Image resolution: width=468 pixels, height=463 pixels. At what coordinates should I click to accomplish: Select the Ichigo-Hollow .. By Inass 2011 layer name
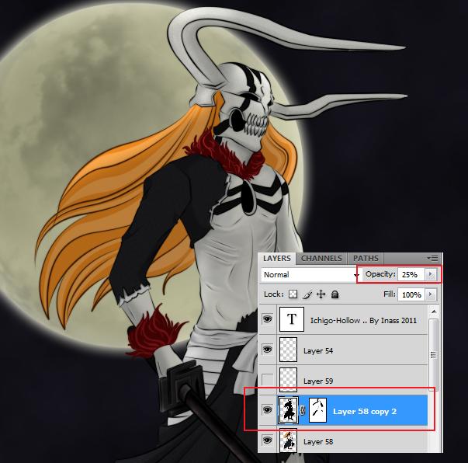pyautogui.click(x=363, y=321)
